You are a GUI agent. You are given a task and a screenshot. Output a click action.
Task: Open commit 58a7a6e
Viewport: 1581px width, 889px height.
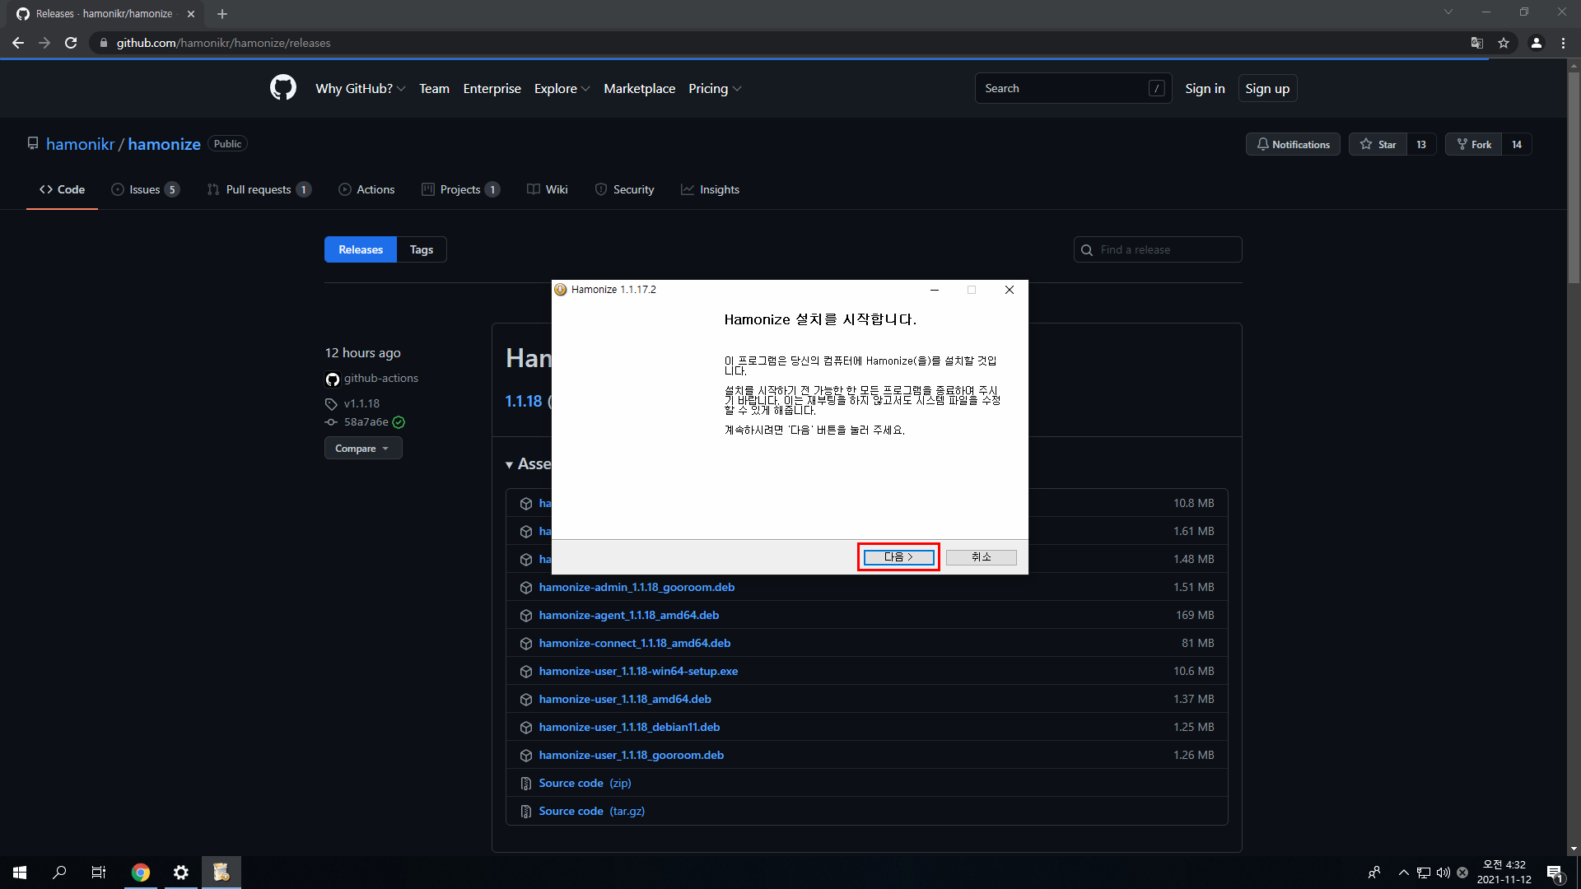366,422
